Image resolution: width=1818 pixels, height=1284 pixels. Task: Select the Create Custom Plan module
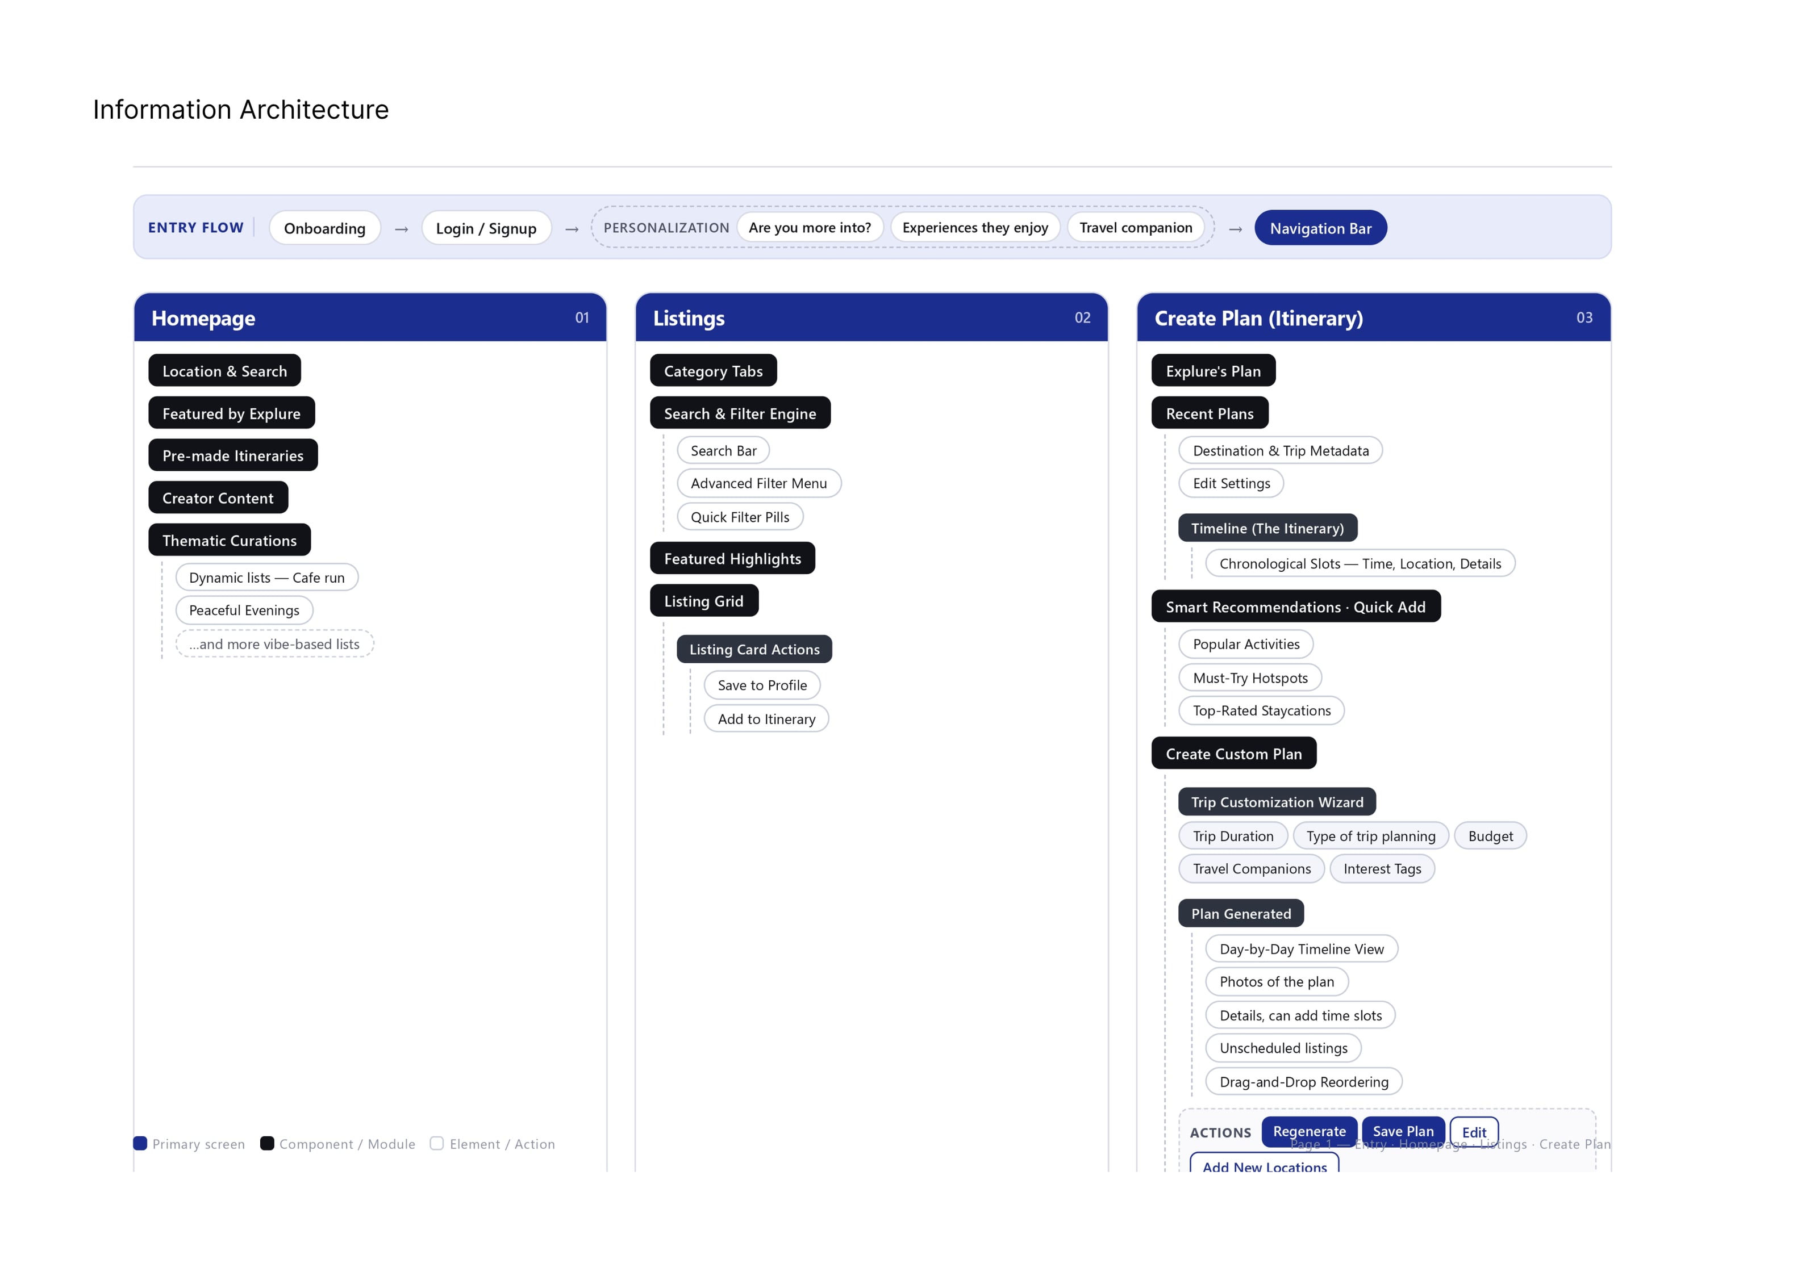click(x=1233, y=753)
